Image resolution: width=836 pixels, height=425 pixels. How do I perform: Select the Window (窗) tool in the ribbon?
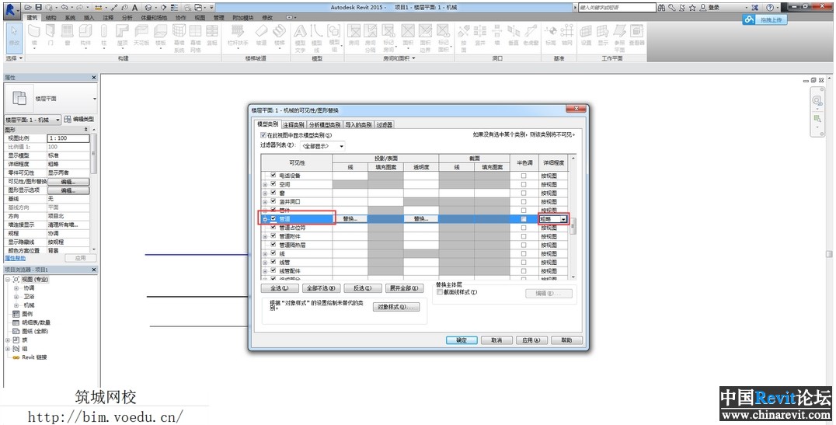pos(67,37)
